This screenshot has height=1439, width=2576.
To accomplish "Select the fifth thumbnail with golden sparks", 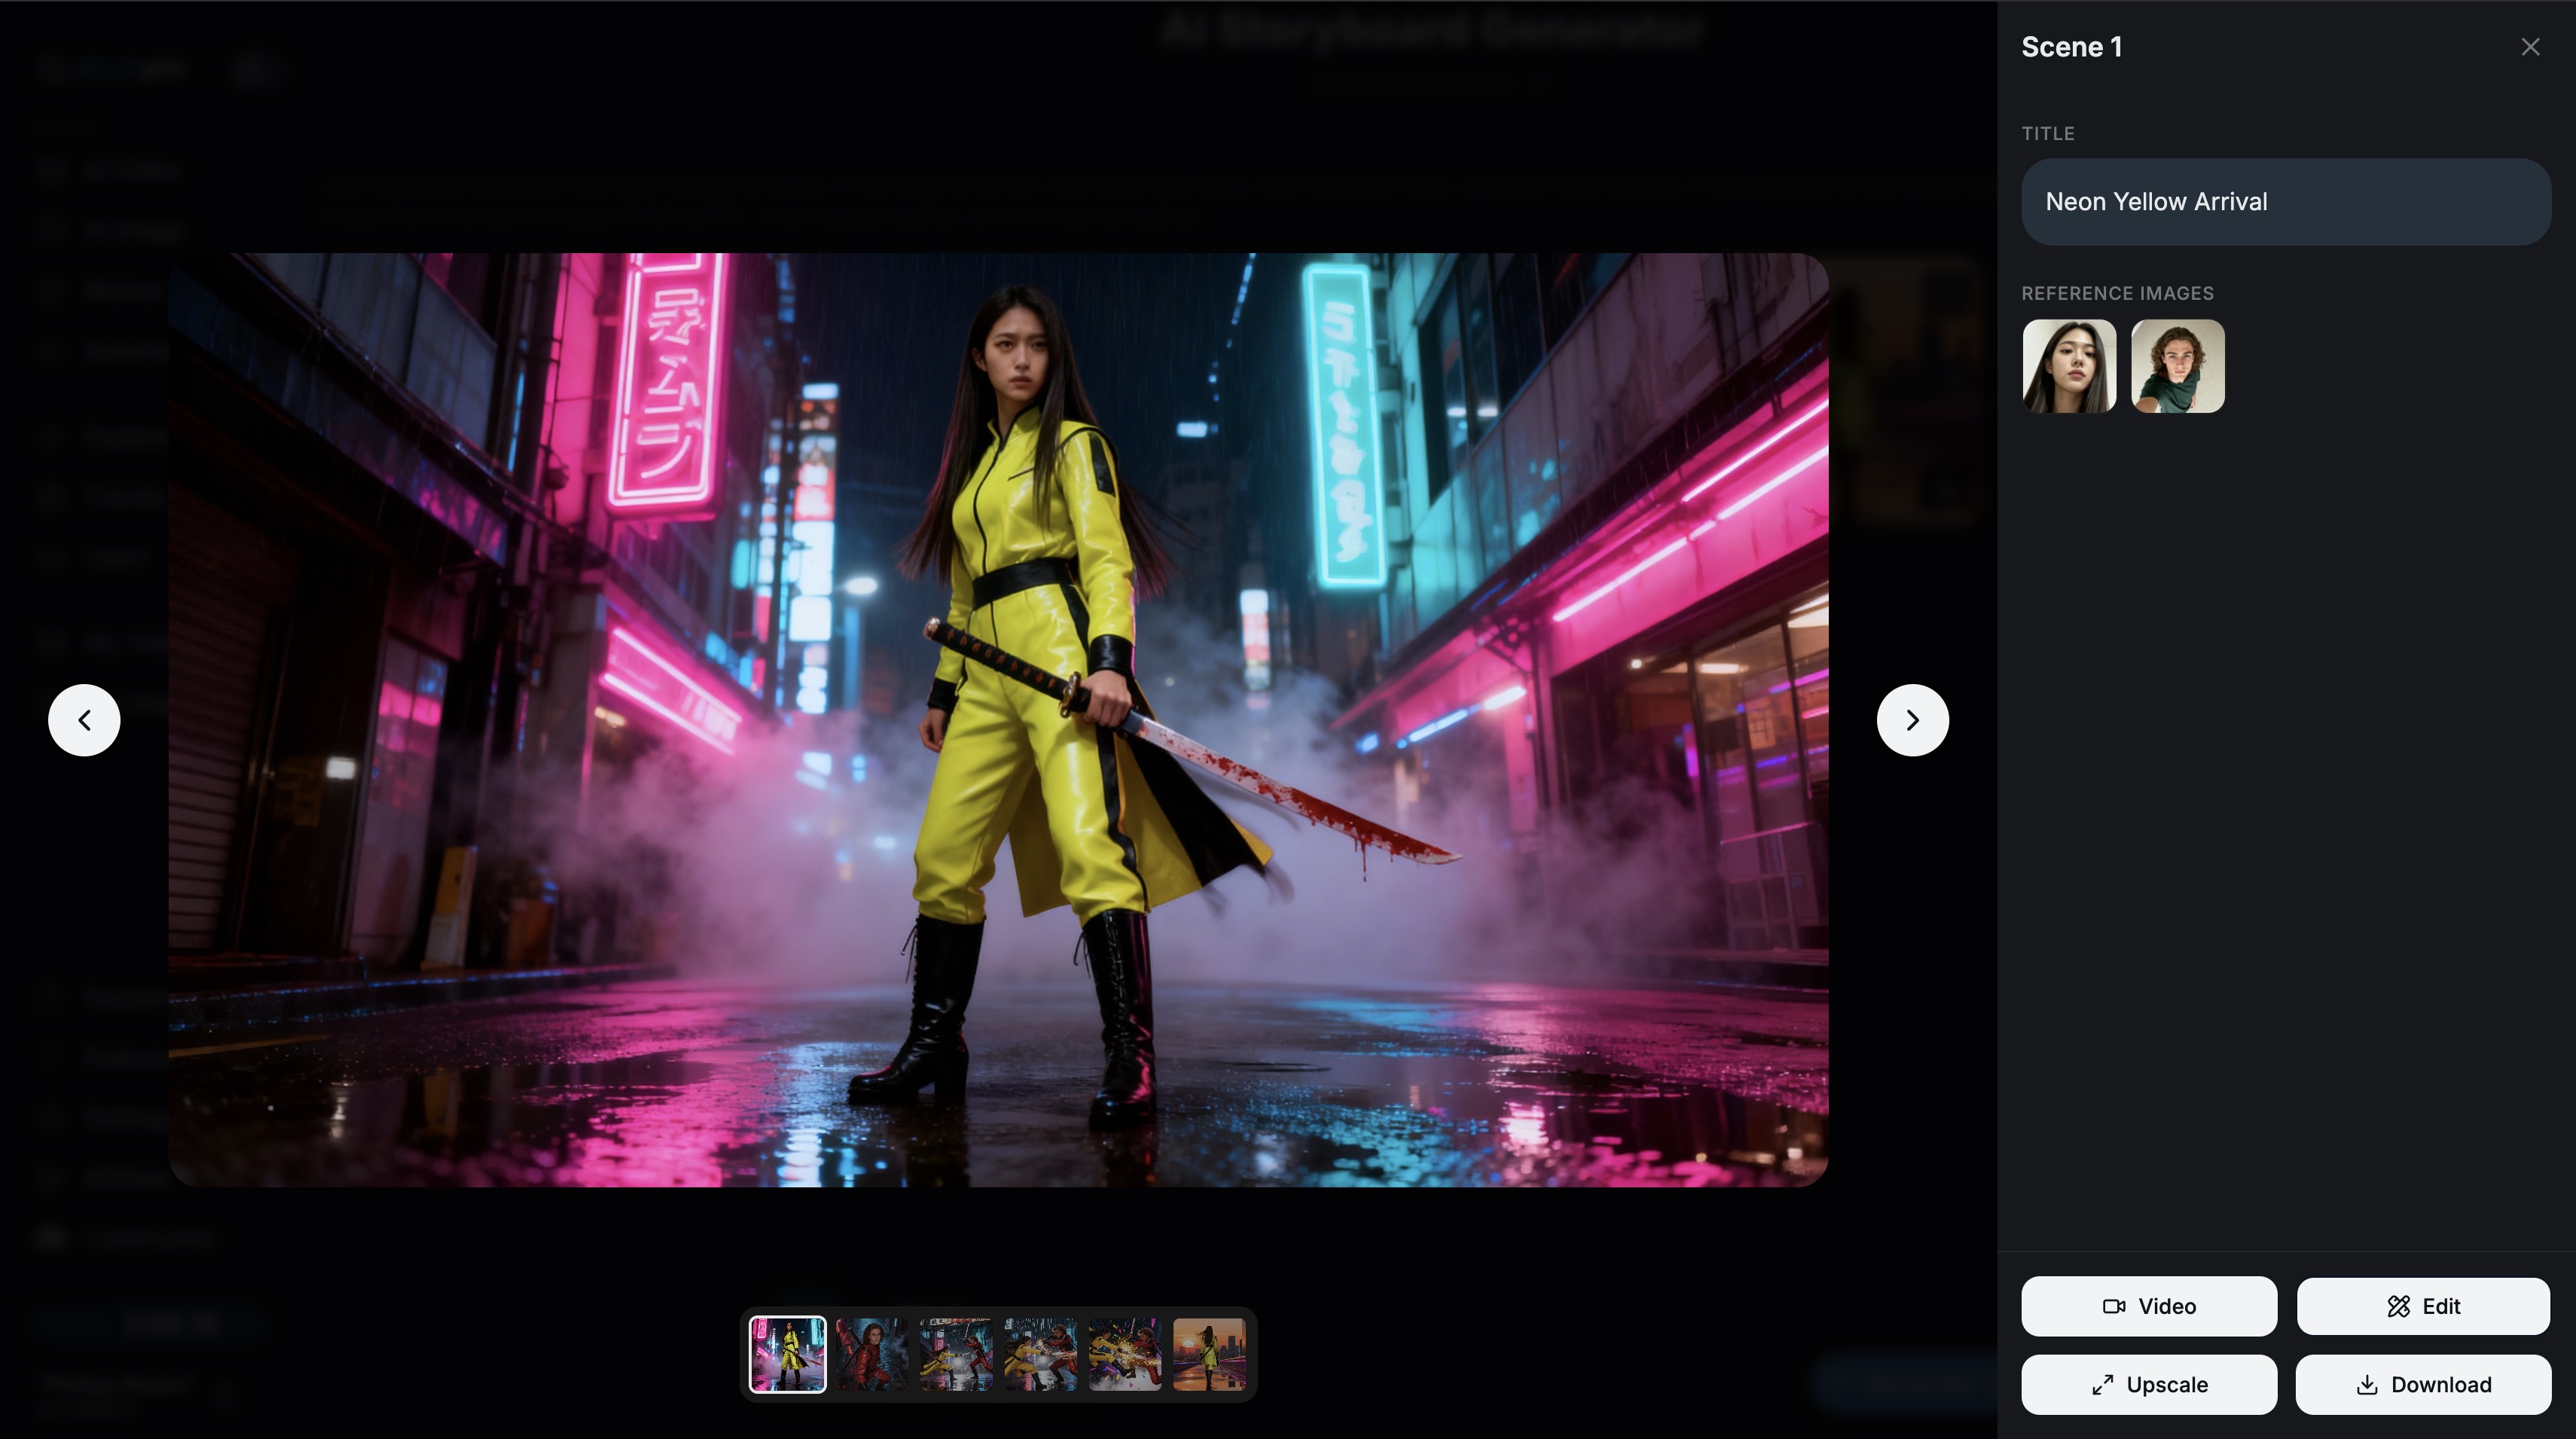I will coord(1125,1354).
